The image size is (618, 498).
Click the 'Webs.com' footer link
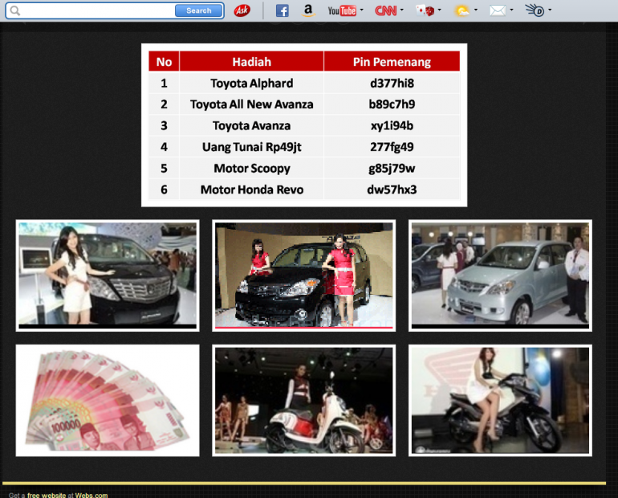(91, 496)
